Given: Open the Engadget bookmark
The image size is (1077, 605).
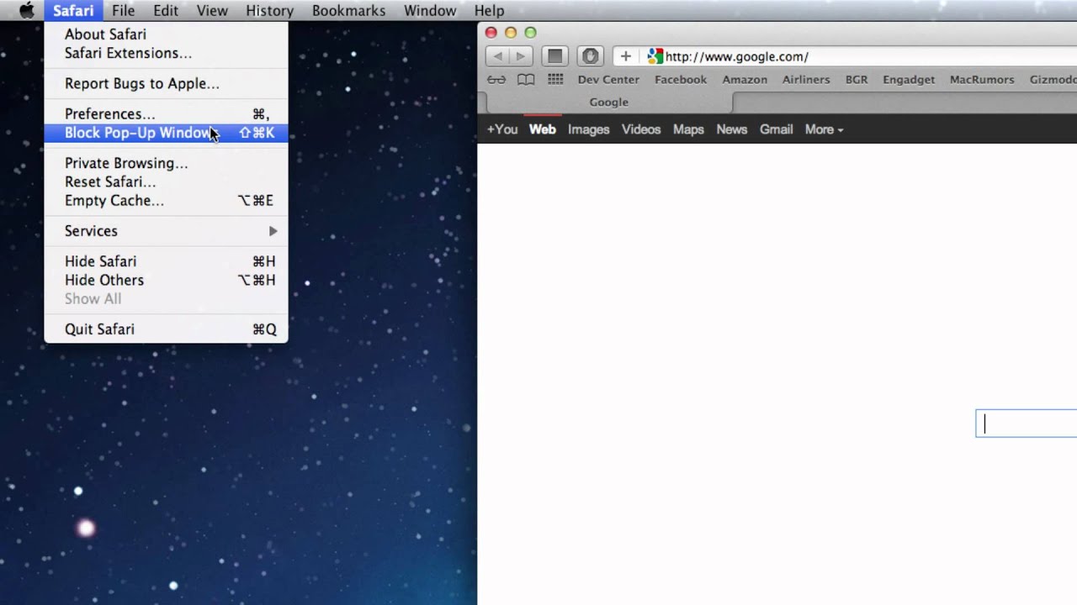Looking at the screenshot, I should click(909, 80).
